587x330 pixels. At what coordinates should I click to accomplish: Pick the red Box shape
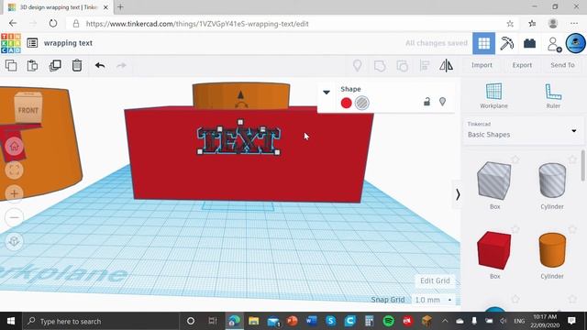click(x=494, y=250)
